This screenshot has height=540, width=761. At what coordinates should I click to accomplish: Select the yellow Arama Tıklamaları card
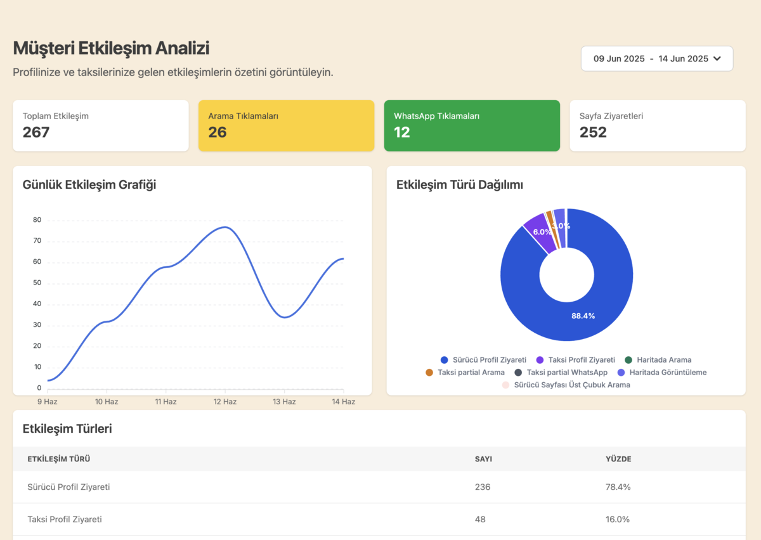(x=286, y=125)
